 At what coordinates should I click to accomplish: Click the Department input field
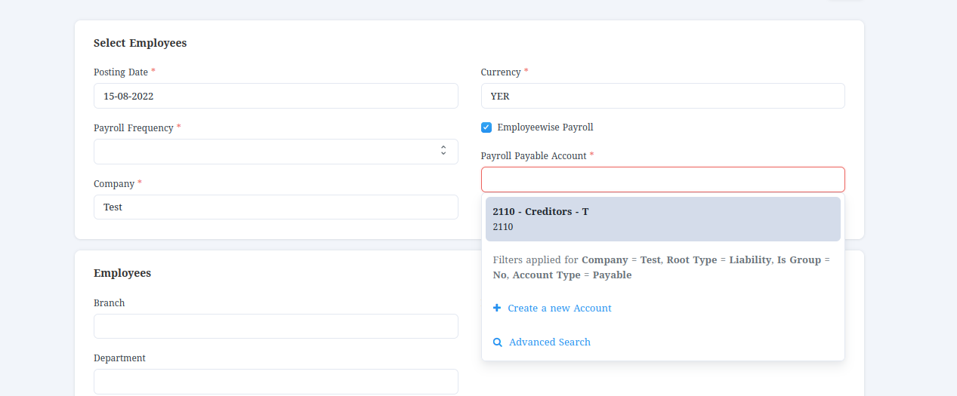point(276,382)
